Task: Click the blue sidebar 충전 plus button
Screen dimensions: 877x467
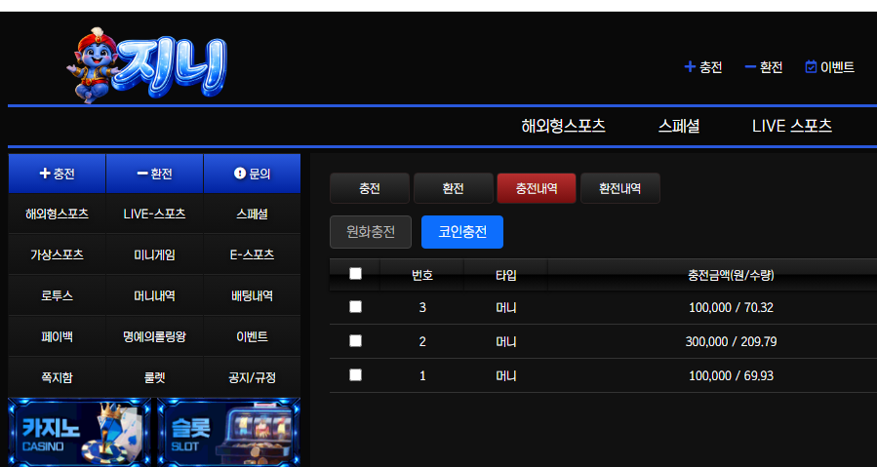Action: point(57,174)
